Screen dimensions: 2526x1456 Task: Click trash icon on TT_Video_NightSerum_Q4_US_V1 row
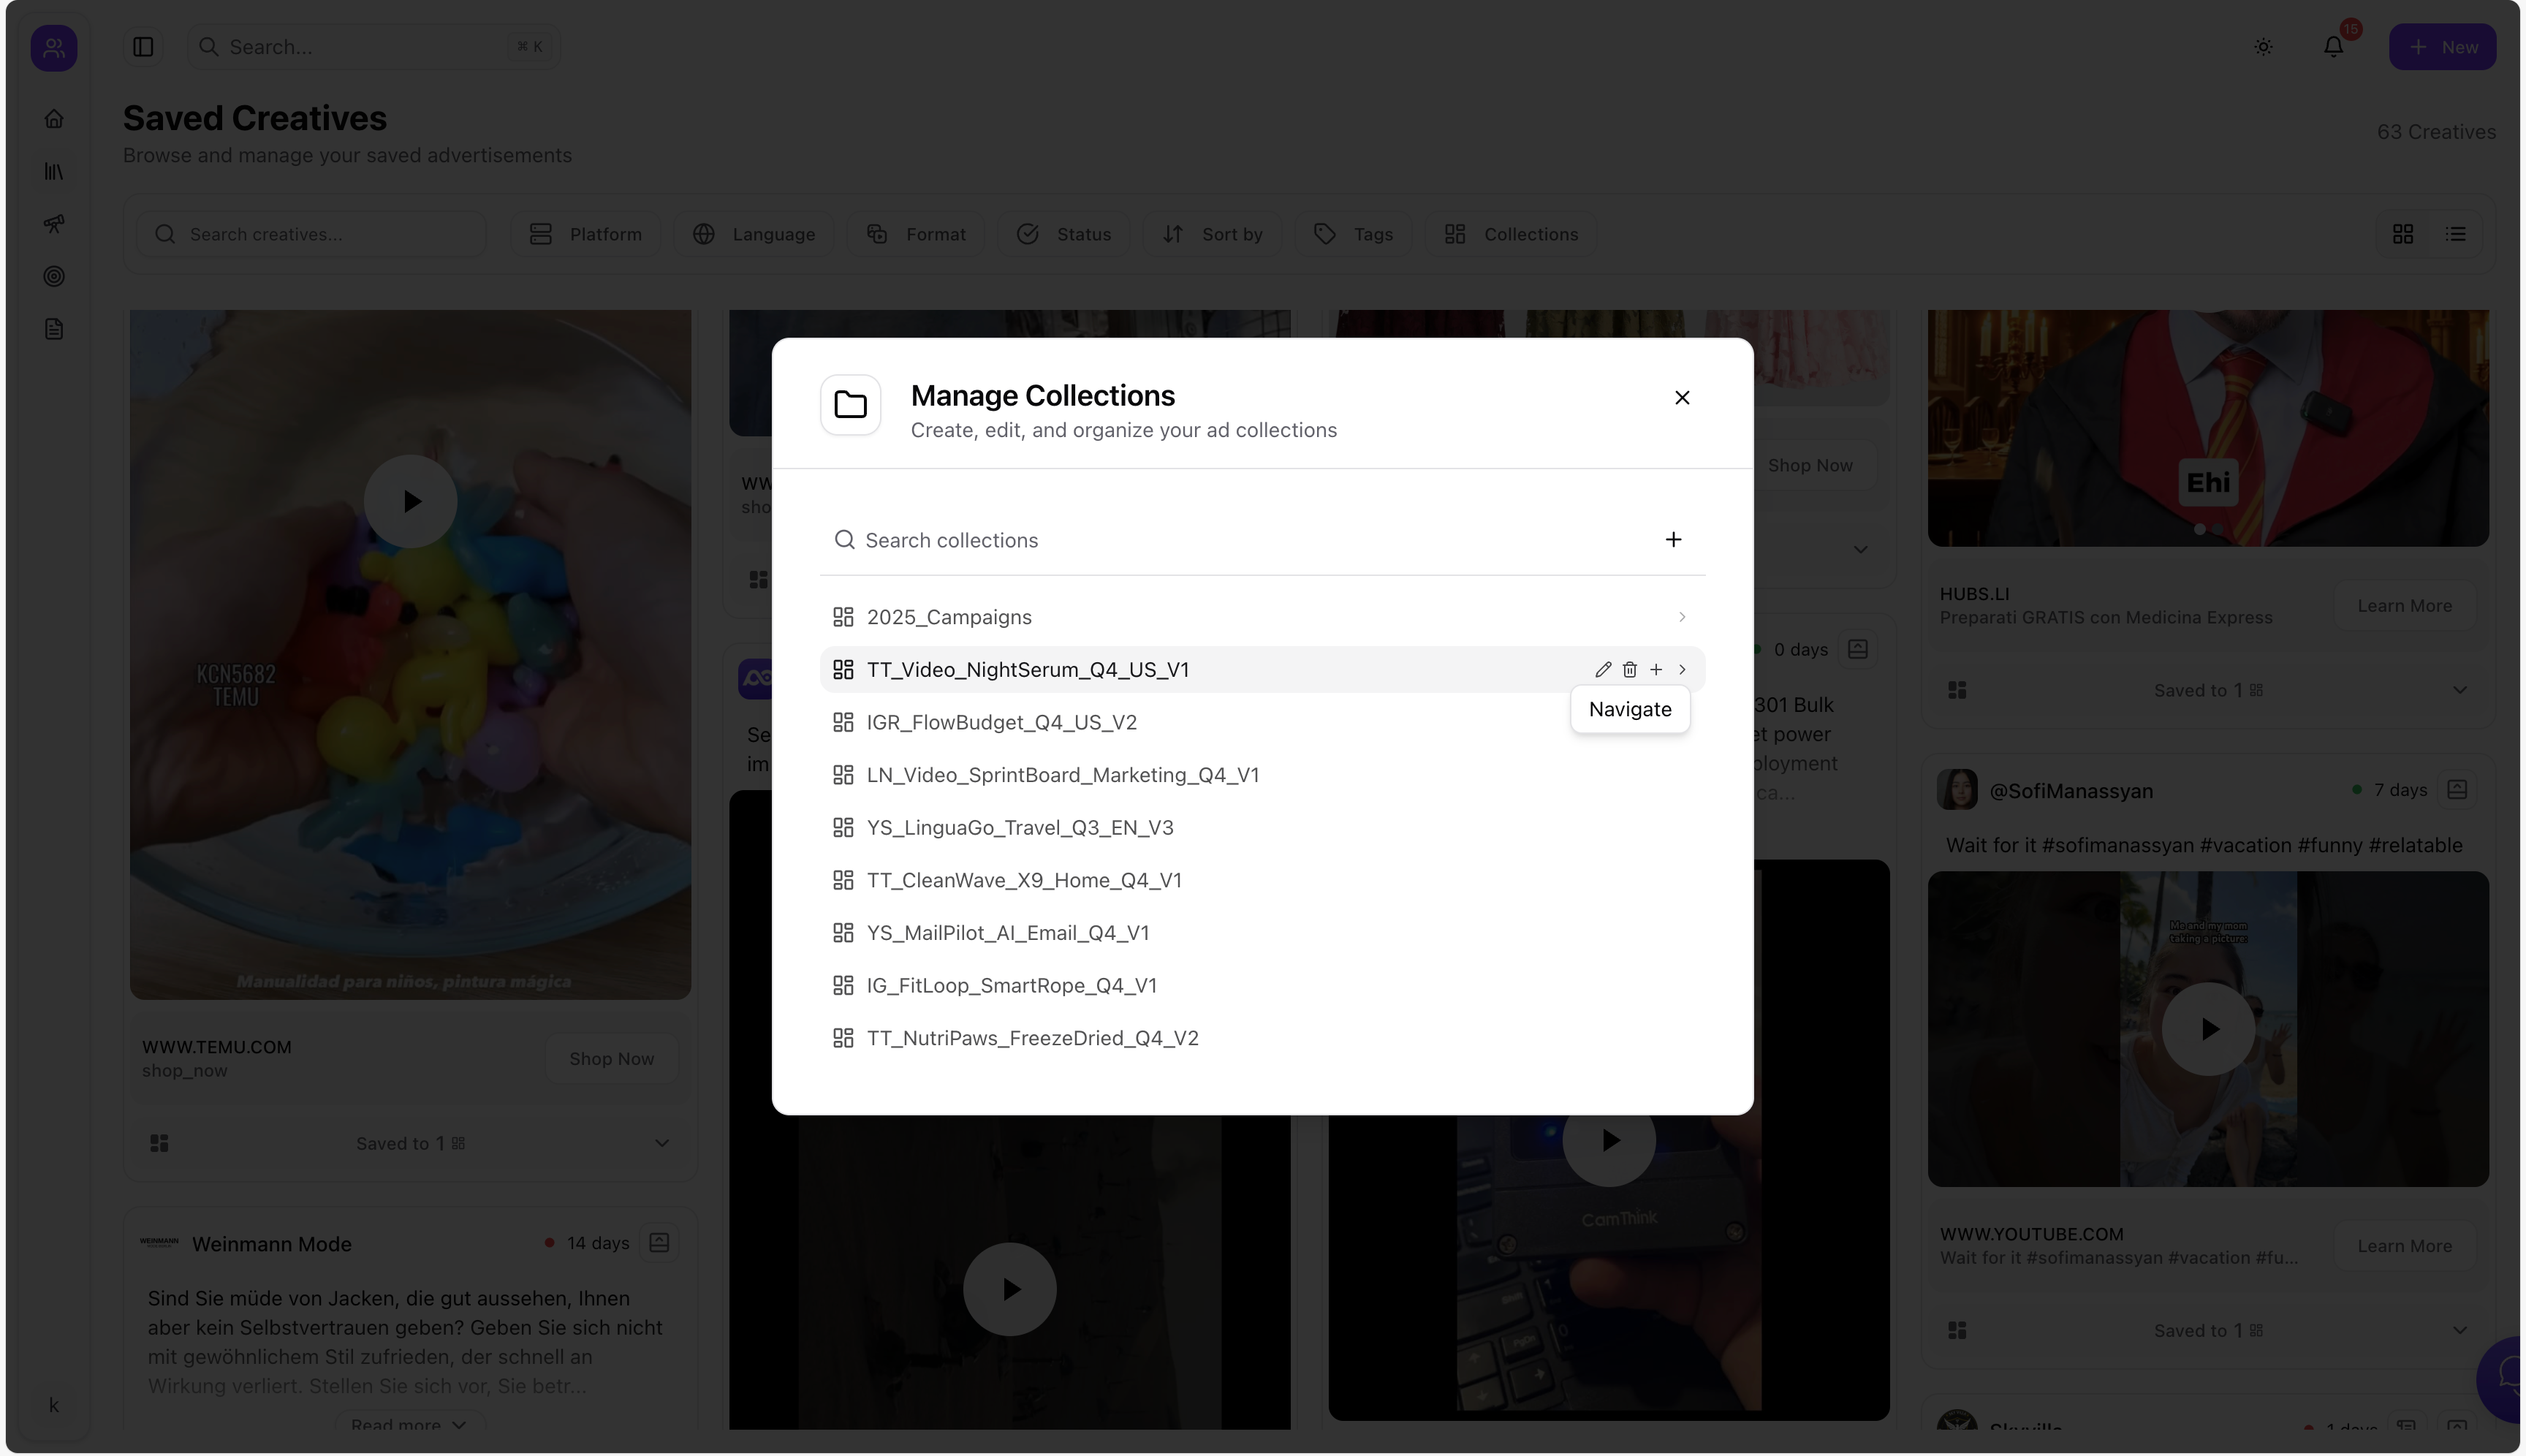point(1629,670)
